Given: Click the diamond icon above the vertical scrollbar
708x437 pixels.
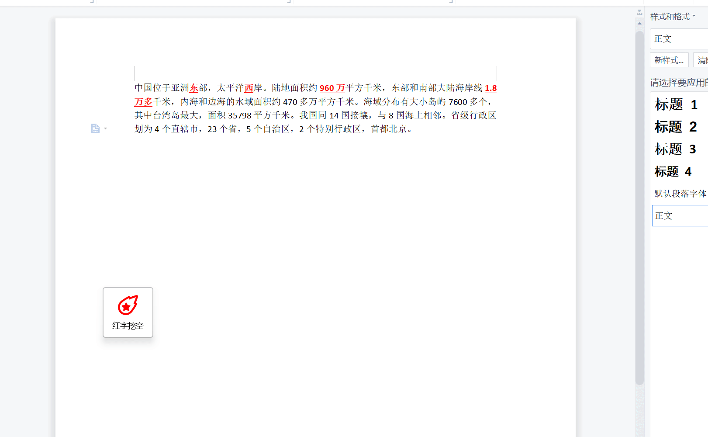Looking at the screenshot, I should (639, 12).
